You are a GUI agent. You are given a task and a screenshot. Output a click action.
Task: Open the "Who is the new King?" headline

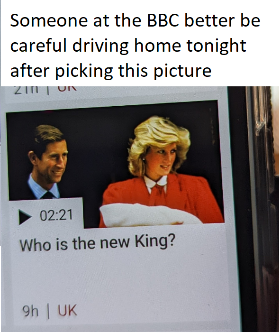point(98,243)
